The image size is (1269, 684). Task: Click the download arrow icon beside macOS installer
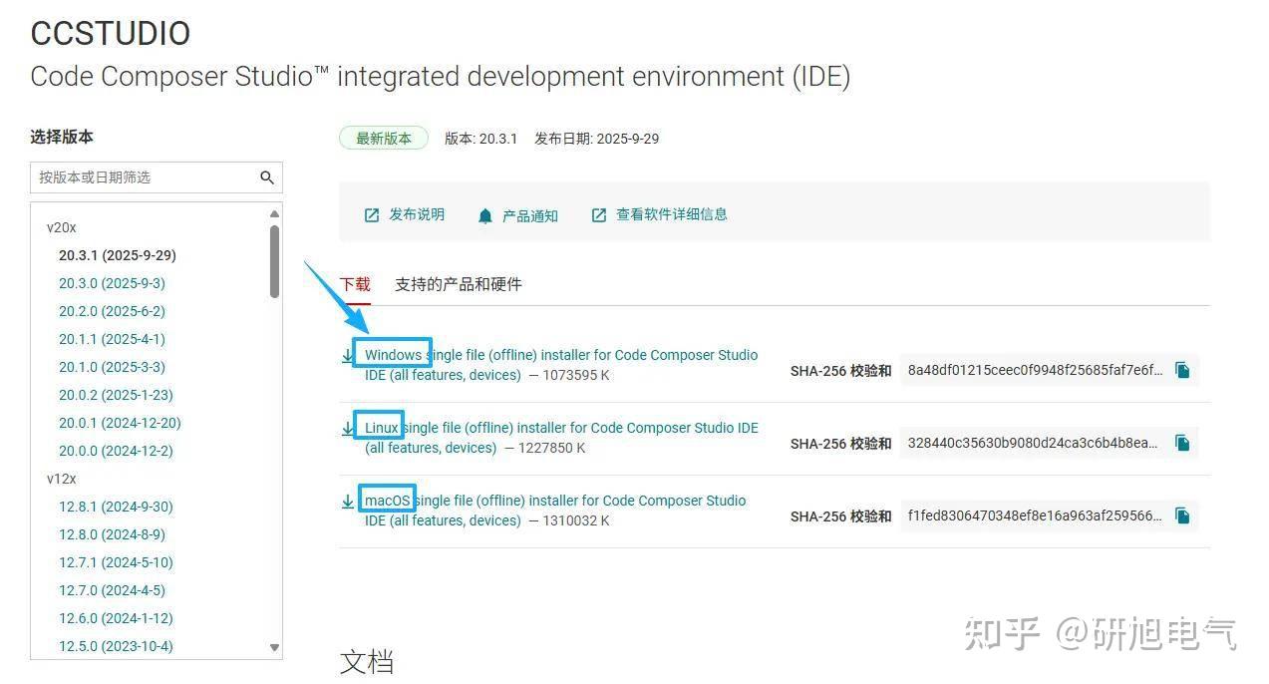pyautogui.click(x=348, y=501)
